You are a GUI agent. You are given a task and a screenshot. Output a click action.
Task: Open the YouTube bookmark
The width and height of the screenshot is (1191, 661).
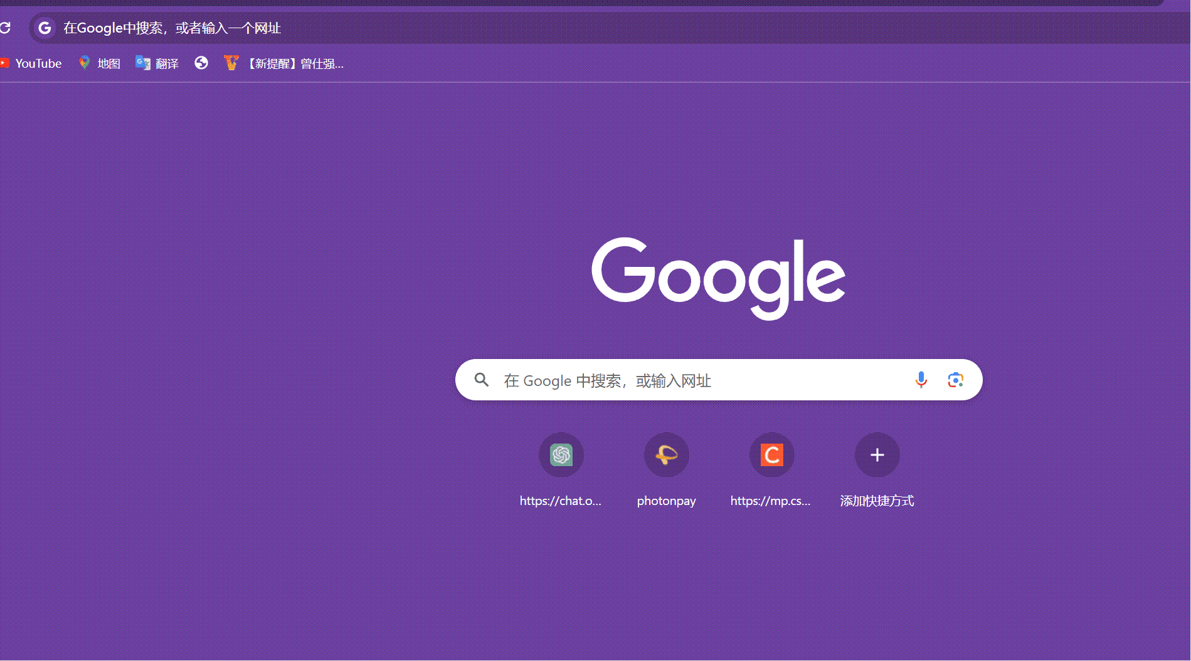click(31, 63)
